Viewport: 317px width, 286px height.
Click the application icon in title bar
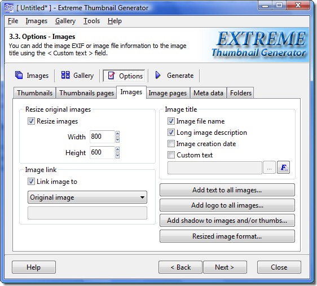(x=9, y=8)
